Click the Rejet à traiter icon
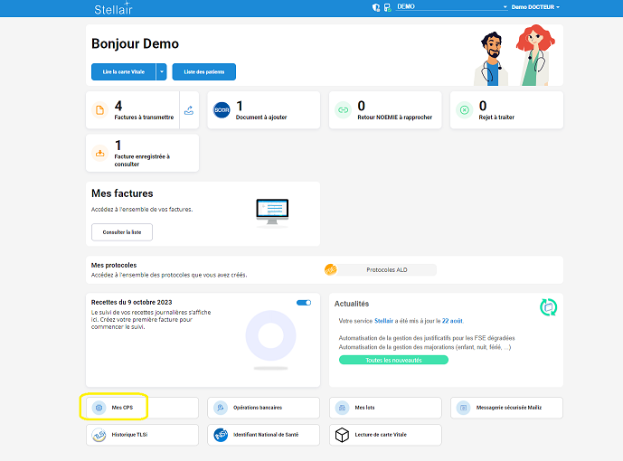 tap(464, 110)
